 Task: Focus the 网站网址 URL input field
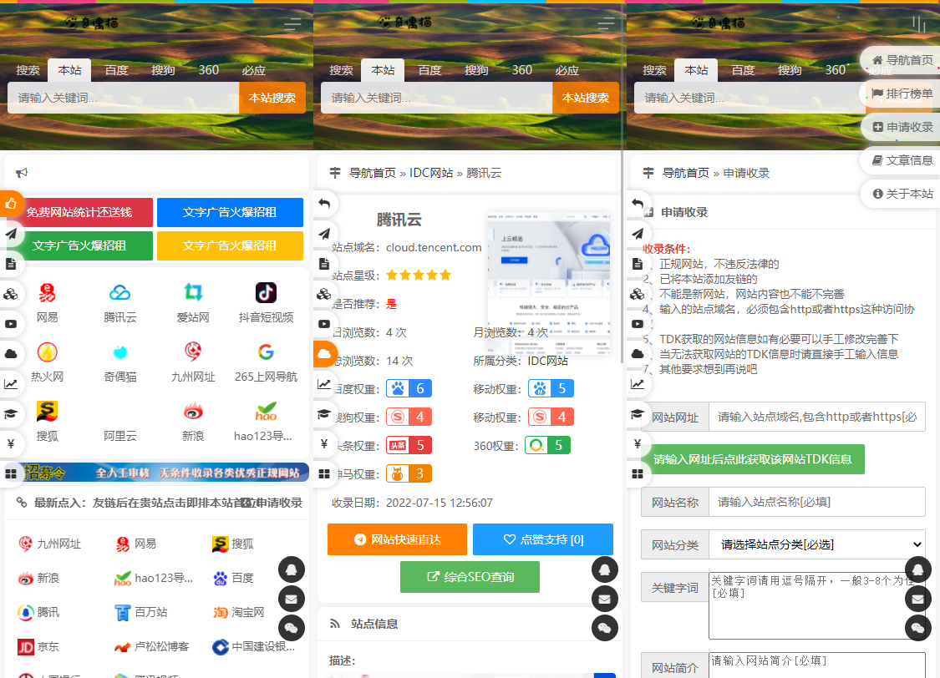(x=816, y=417)
